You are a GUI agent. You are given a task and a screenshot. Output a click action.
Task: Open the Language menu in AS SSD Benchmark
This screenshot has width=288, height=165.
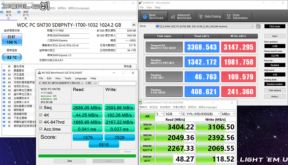pyautogui.click(x=81, y=78)
